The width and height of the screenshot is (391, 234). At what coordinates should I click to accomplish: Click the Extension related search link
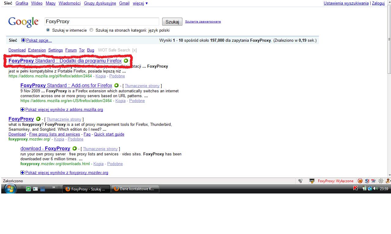[x=37, y=50]
